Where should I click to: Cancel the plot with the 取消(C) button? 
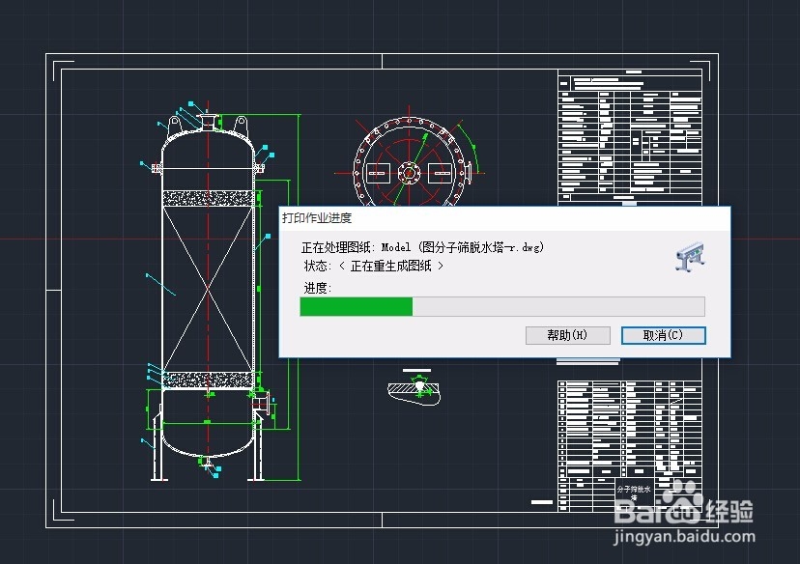pyautogui.click(x=663, y=335)
